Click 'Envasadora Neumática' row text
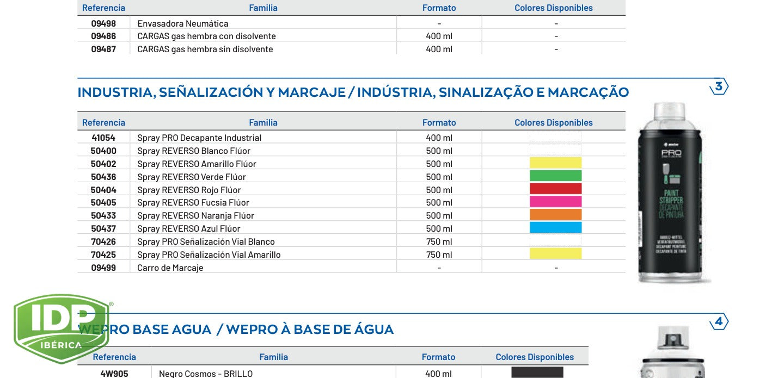The width and height of the screenshot is (772, 378). [x=183, y=23]
